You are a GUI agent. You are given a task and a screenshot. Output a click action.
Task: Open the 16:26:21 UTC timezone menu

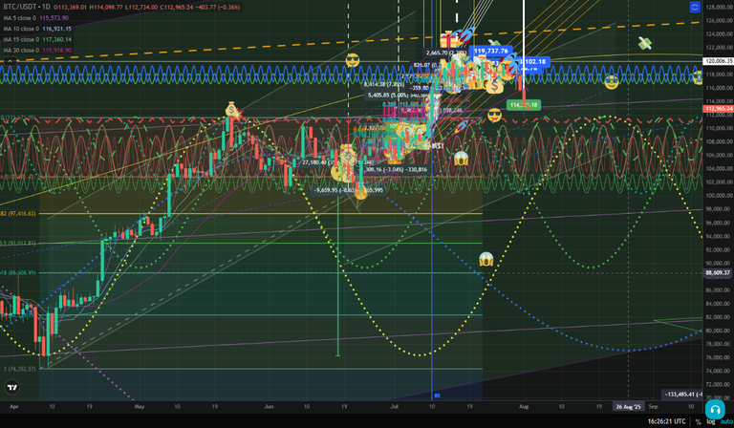click(x=667, y=421)
